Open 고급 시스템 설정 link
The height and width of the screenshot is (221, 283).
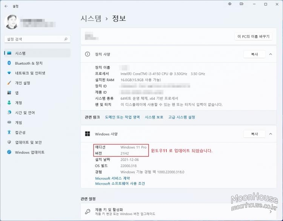pos(181,117)
